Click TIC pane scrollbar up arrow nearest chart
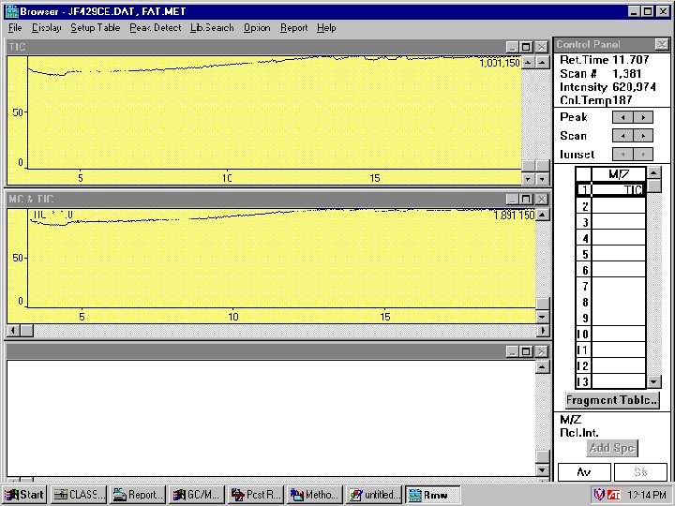This screenshot has width=675, height=506. 528,63
